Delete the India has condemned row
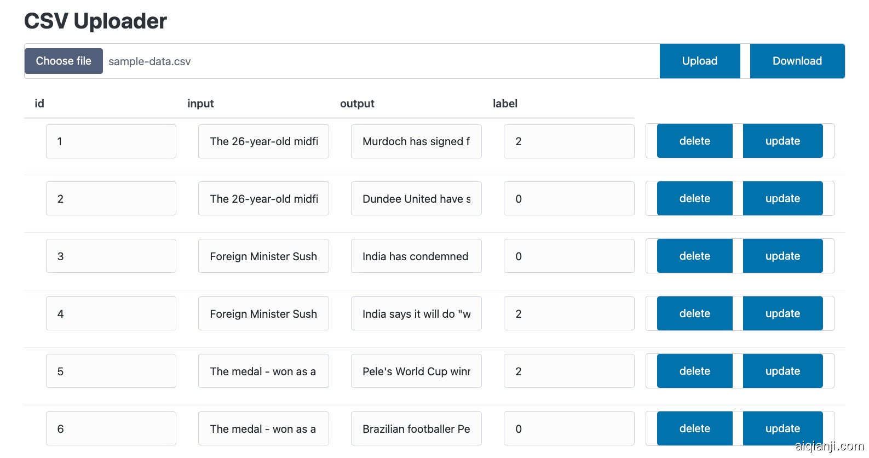 point(694,256)
